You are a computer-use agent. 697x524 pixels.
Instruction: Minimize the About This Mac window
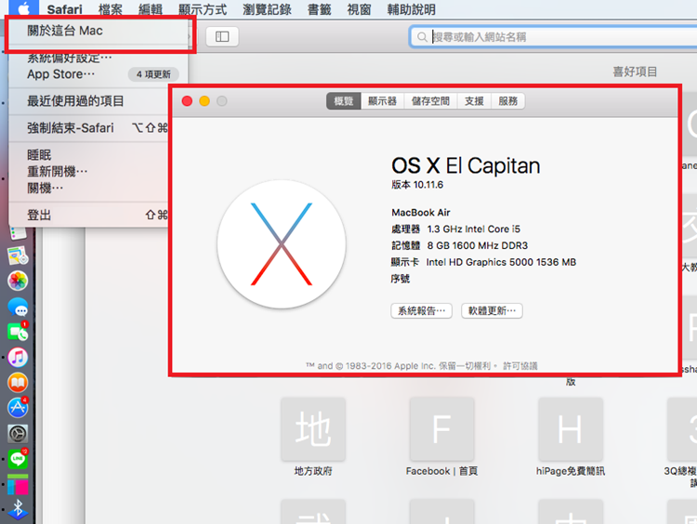tap(204, 101)
